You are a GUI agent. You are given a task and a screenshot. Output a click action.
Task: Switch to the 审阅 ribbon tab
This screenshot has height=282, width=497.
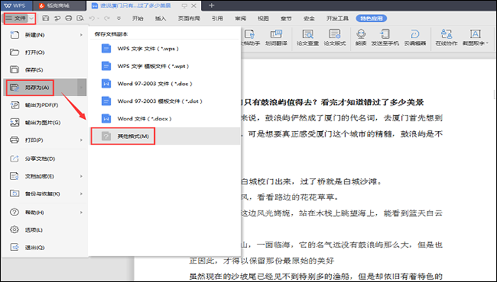coord(240,18)
